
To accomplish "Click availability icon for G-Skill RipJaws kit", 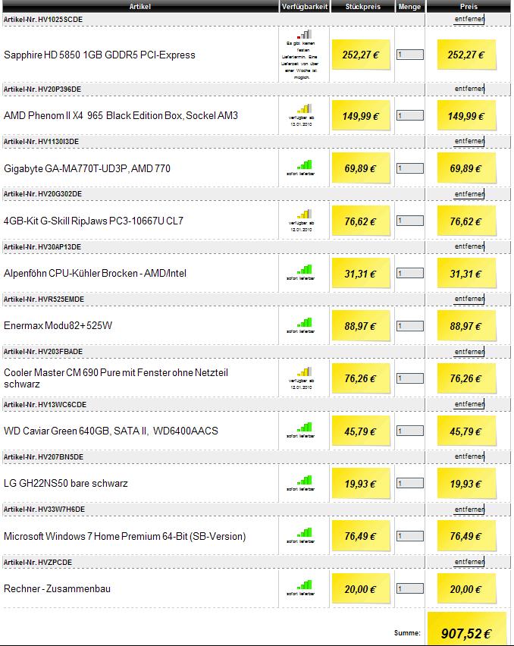I will coord(305,215).
